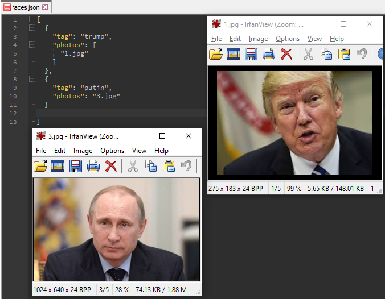Open View menu in 1.jpg window
The height and width of the screenshot is (299, 385).
pyautogui.click(x=314, y=39)
